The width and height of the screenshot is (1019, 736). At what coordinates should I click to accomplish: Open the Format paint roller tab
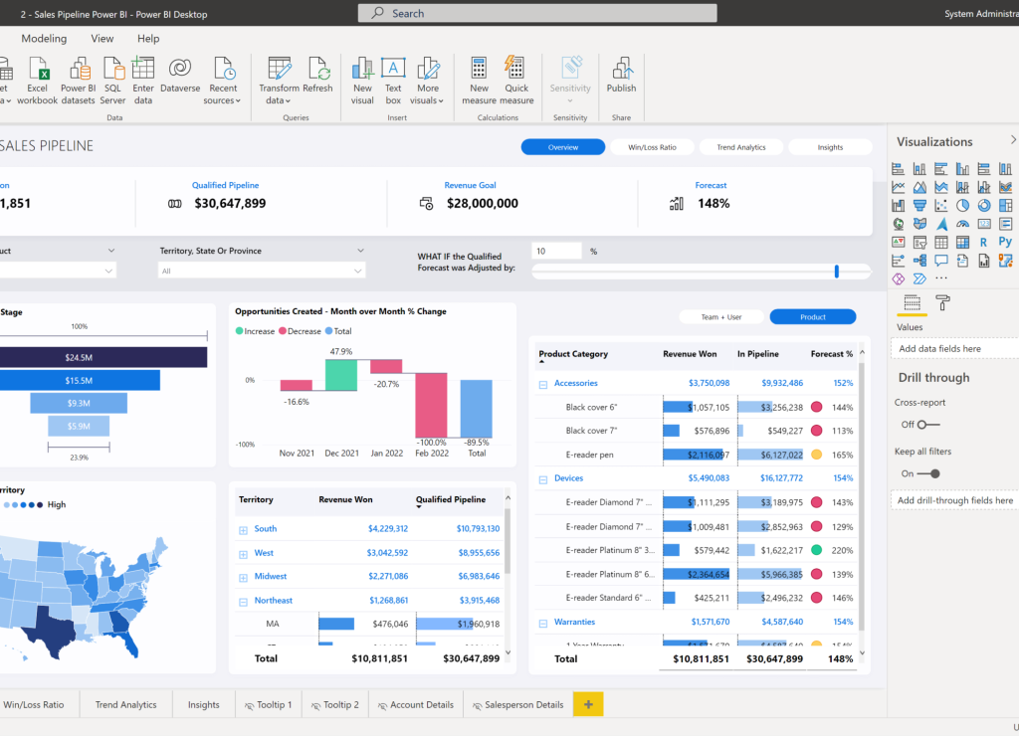click(x=942, y=302)
